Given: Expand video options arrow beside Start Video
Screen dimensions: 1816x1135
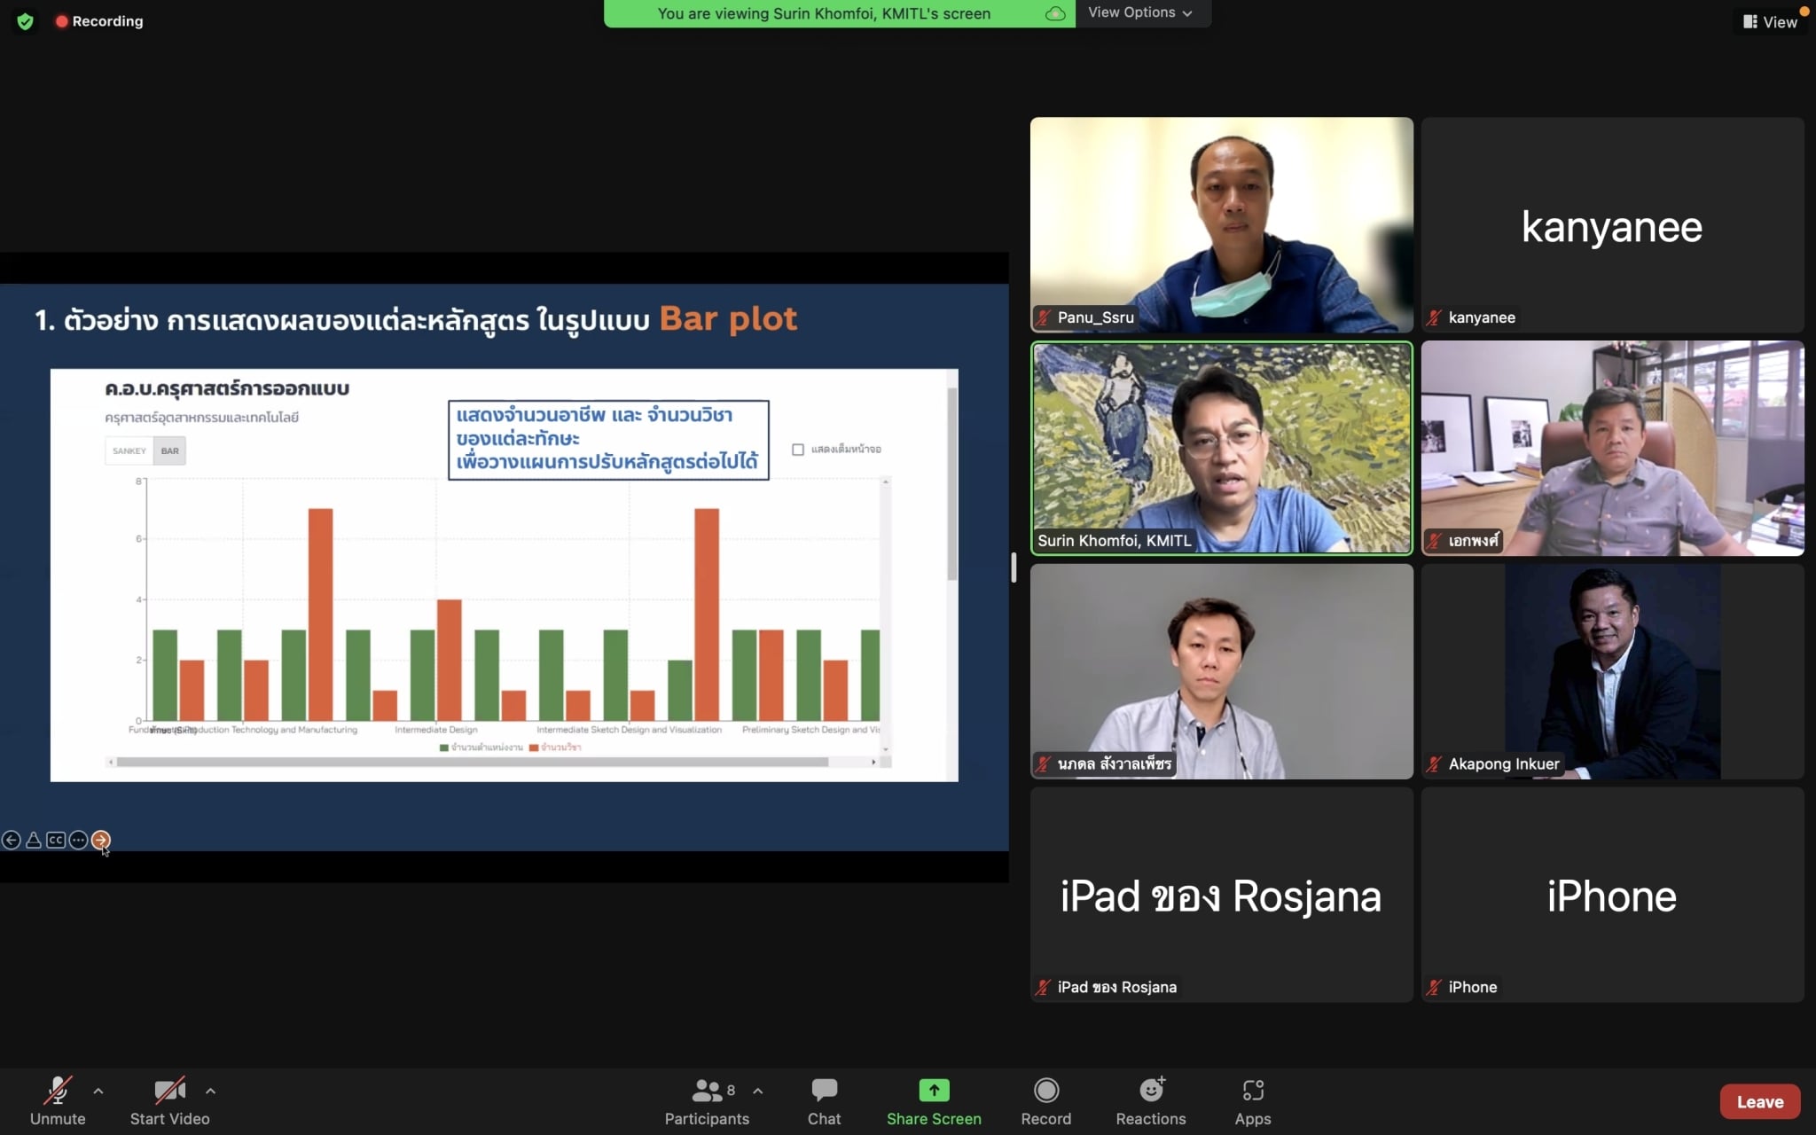Looking at the screenshot, I should [x=210, y=1092].
